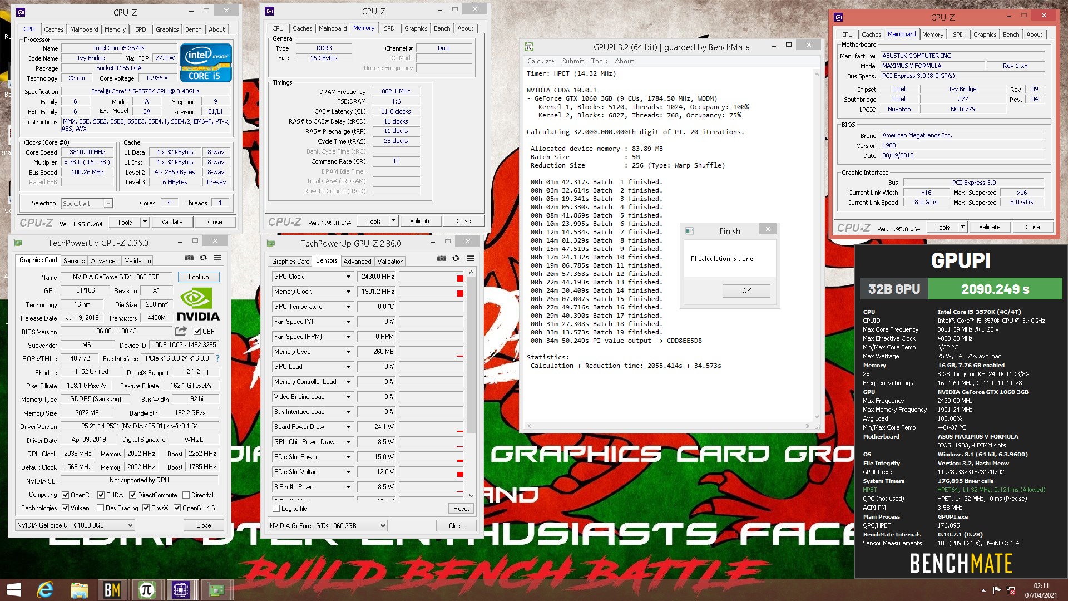Screen dimensions: 1068x601
Task: Click the GPU-Z Sensors window title icon
Action: 271,243
